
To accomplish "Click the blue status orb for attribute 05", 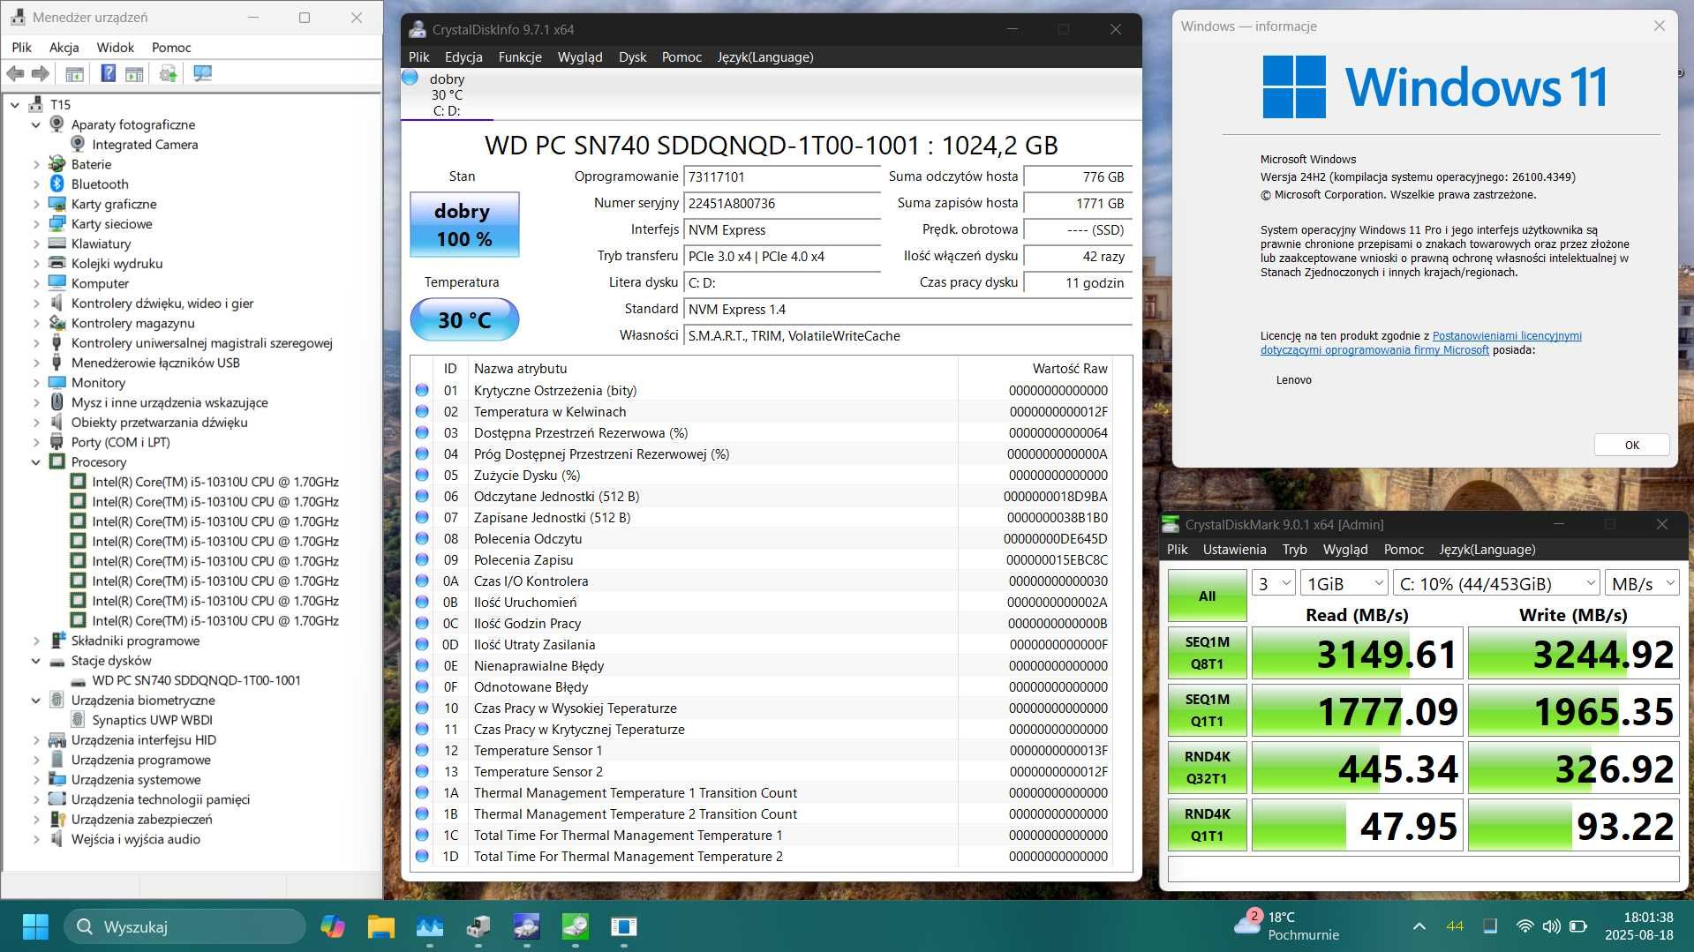I will 422,476.
